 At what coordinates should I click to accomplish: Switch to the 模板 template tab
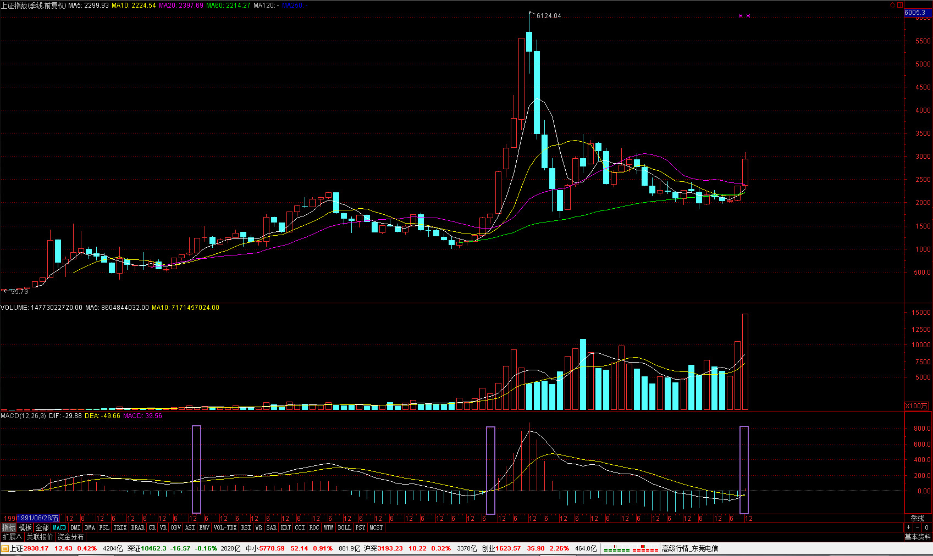click(x=25, y=527)
